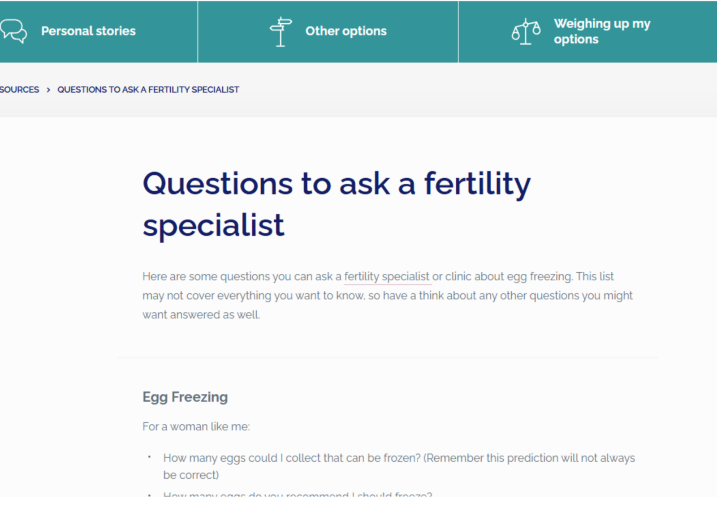717x525 pixels.
Task: Click the first question about collecting eggs
Action: pyautogui.click(x=399, y=458)
